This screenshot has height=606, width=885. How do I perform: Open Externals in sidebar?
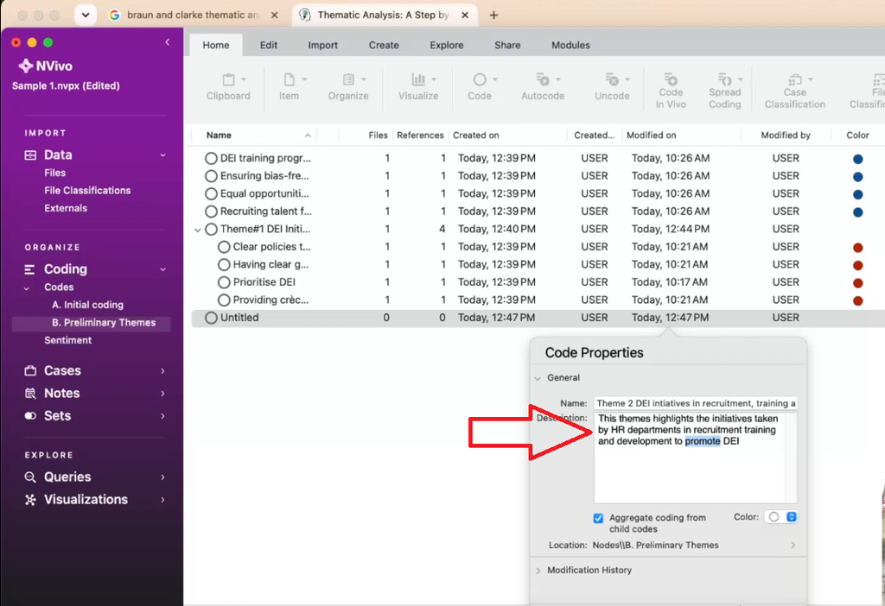tap(66, 208)
